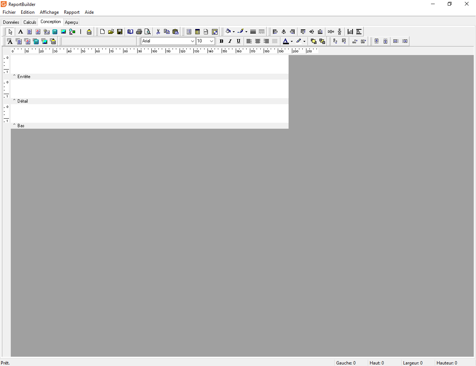This screenshot has height=366, width=476.
Task: Open highlight color dropdown arrow
Action: (304, 42)
